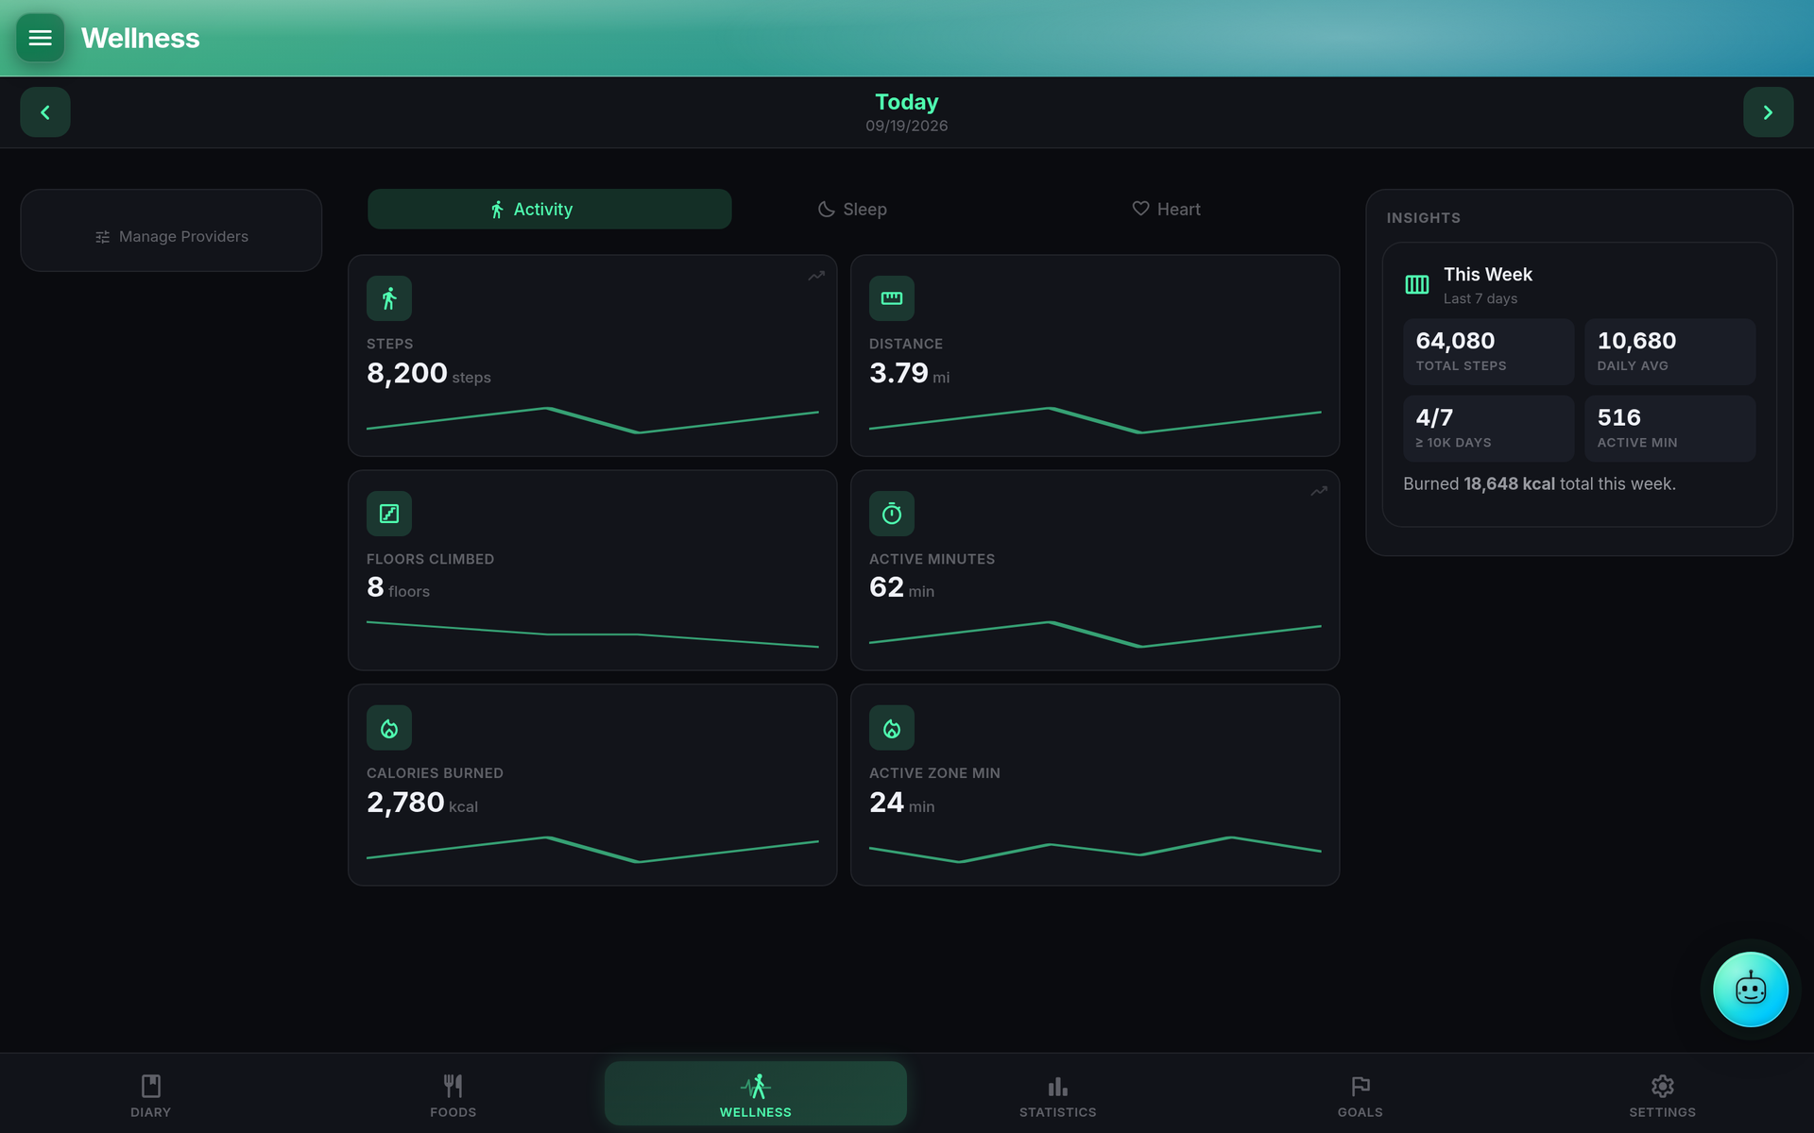The width and height of the screenshot is (1814, 1133).
Task: Click the walking Steps icon
Action: click(x=389, y=298)
